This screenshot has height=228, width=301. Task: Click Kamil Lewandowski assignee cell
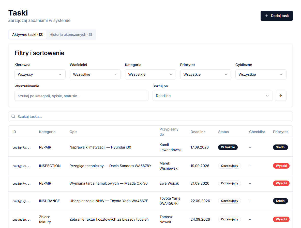click(x=171, y=147)
